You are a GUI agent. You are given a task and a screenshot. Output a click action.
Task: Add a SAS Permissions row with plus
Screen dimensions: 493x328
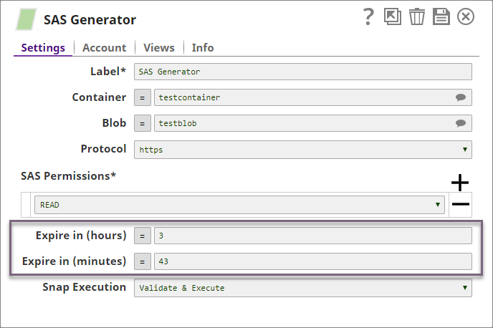click(x=460, y=183)
